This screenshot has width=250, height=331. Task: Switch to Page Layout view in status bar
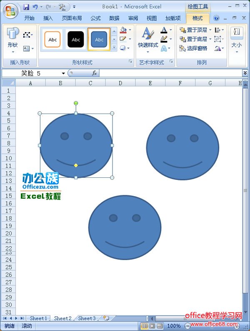(152, 326)
